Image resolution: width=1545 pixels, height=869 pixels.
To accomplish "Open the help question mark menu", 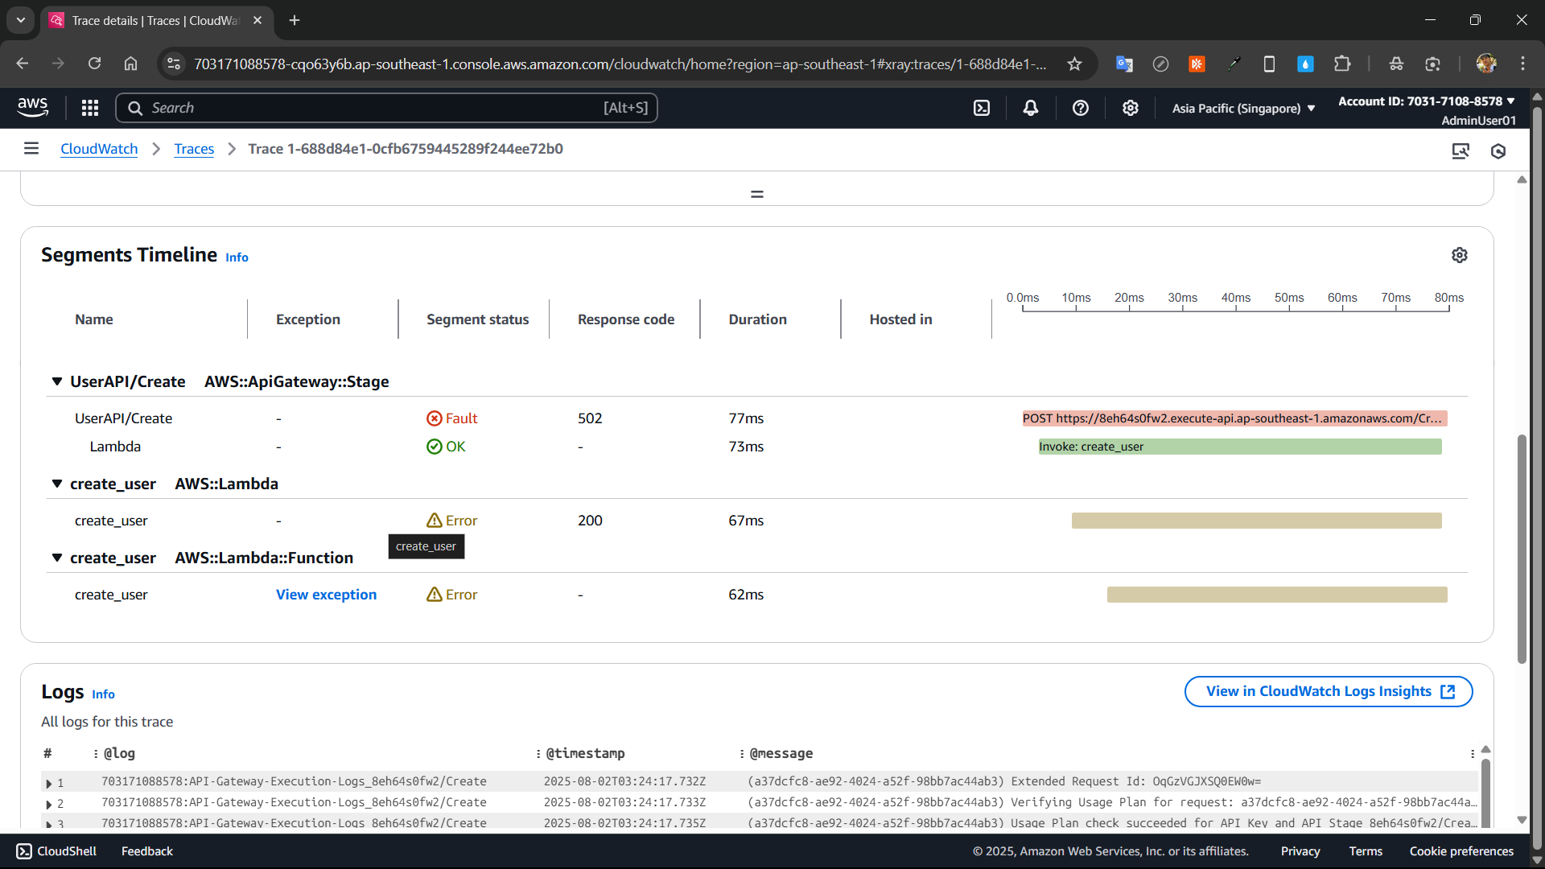I will point(1081,108).
